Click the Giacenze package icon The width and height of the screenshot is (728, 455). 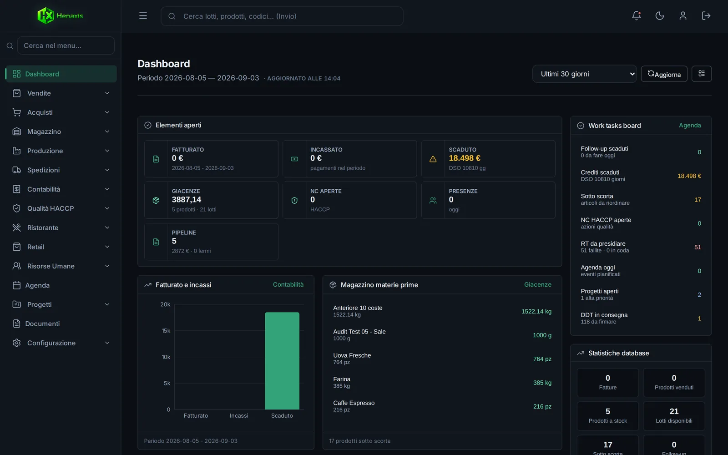click(156, 201)
